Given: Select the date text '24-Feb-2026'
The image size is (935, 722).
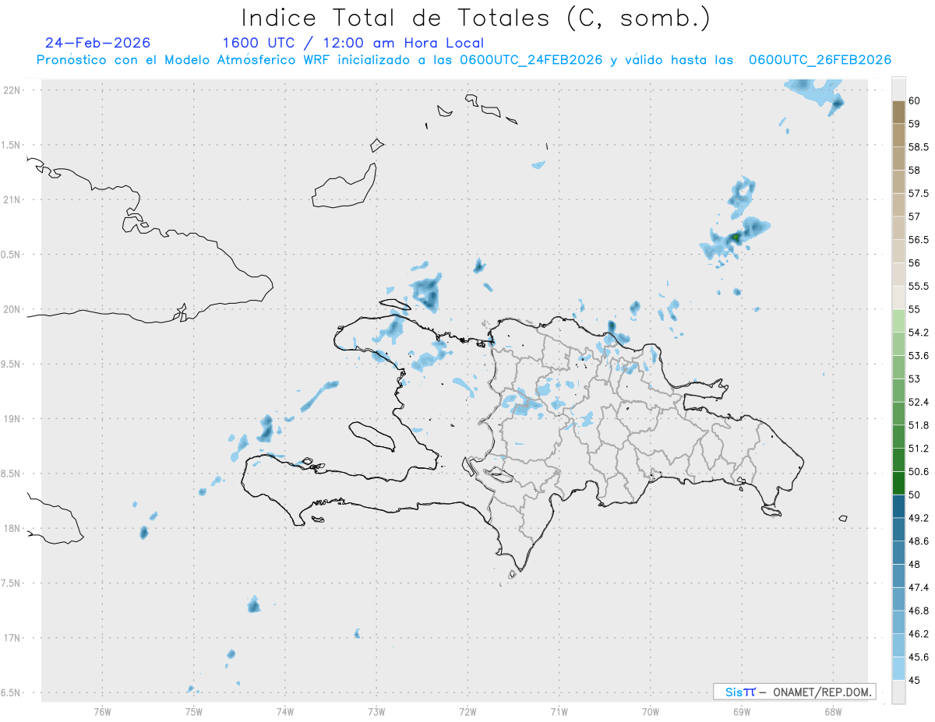Looking at the screenshot, I should (x=98, y=44).
